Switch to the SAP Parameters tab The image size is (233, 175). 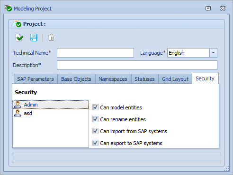coord(36,79)
